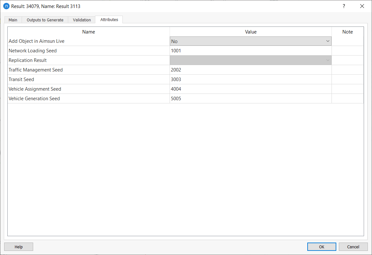This screenshot has height=255, width=372.
Task: Switch to the Main tab
Action: coord(13,20)
